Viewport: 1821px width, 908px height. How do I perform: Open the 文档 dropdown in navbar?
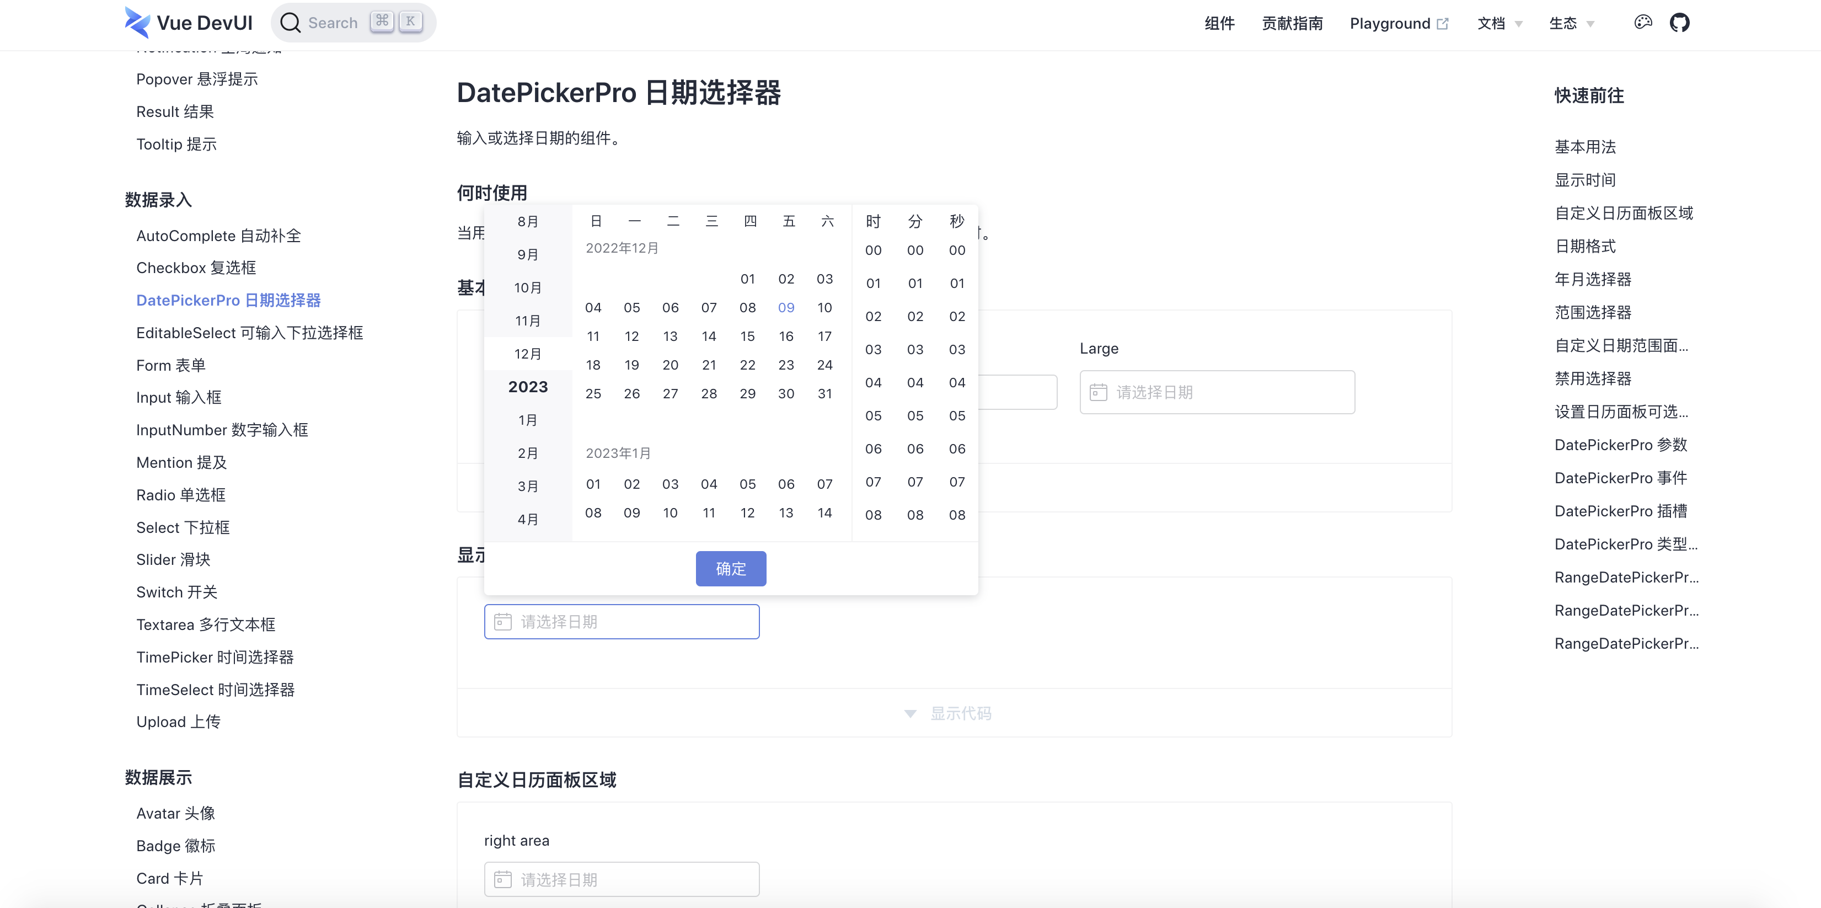pyautogui.click(x=1499, y=22)
